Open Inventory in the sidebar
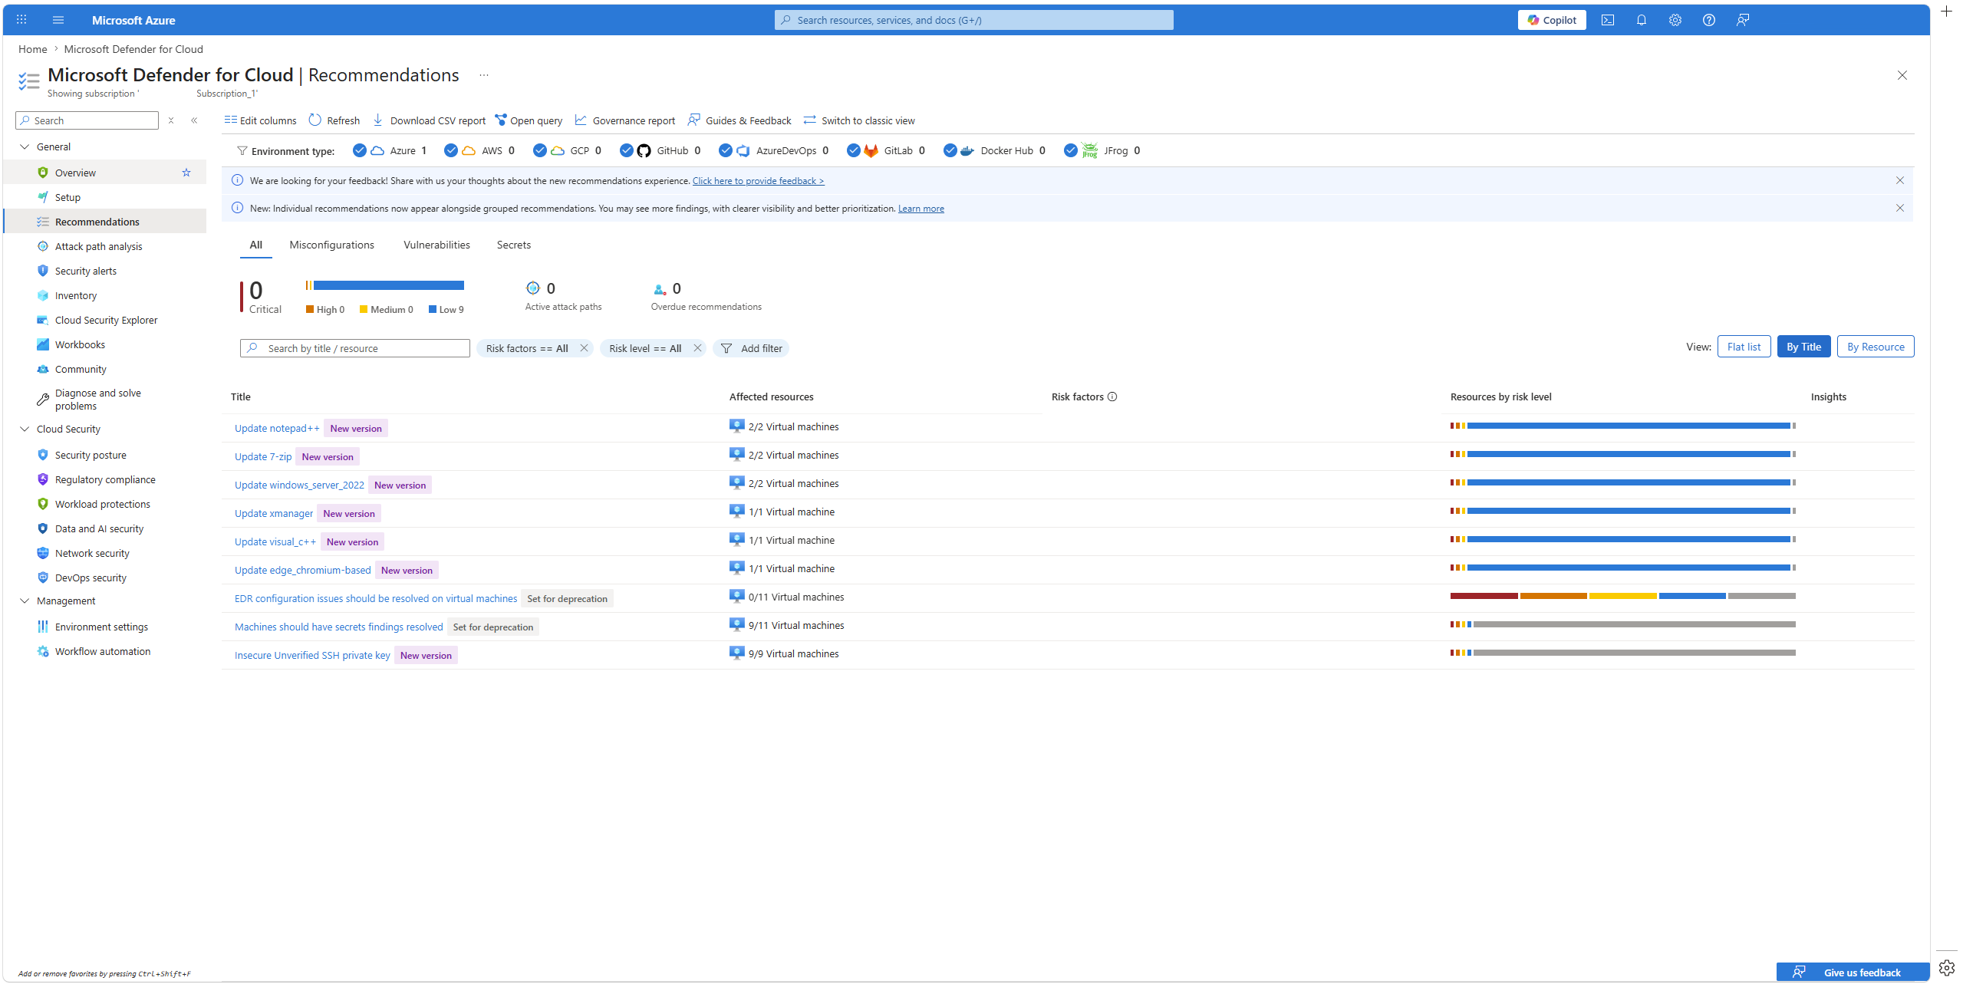Image resolution: width=1963 pixels, height=984 pixels. pyautogui.click(x=76, y=295)
